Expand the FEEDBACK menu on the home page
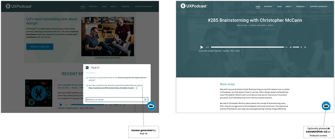Screen dimensions: 335x139 (x=126, y=7)
